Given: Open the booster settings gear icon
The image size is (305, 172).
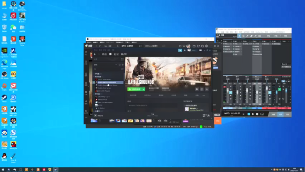Looking at the screenshot, I should [x=207, y=46].
